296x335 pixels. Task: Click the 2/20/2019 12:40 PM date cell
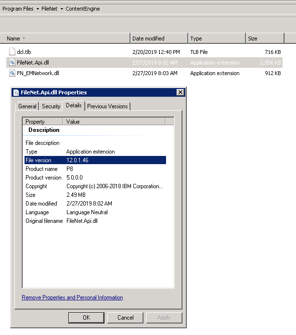(x=156, y=52)
